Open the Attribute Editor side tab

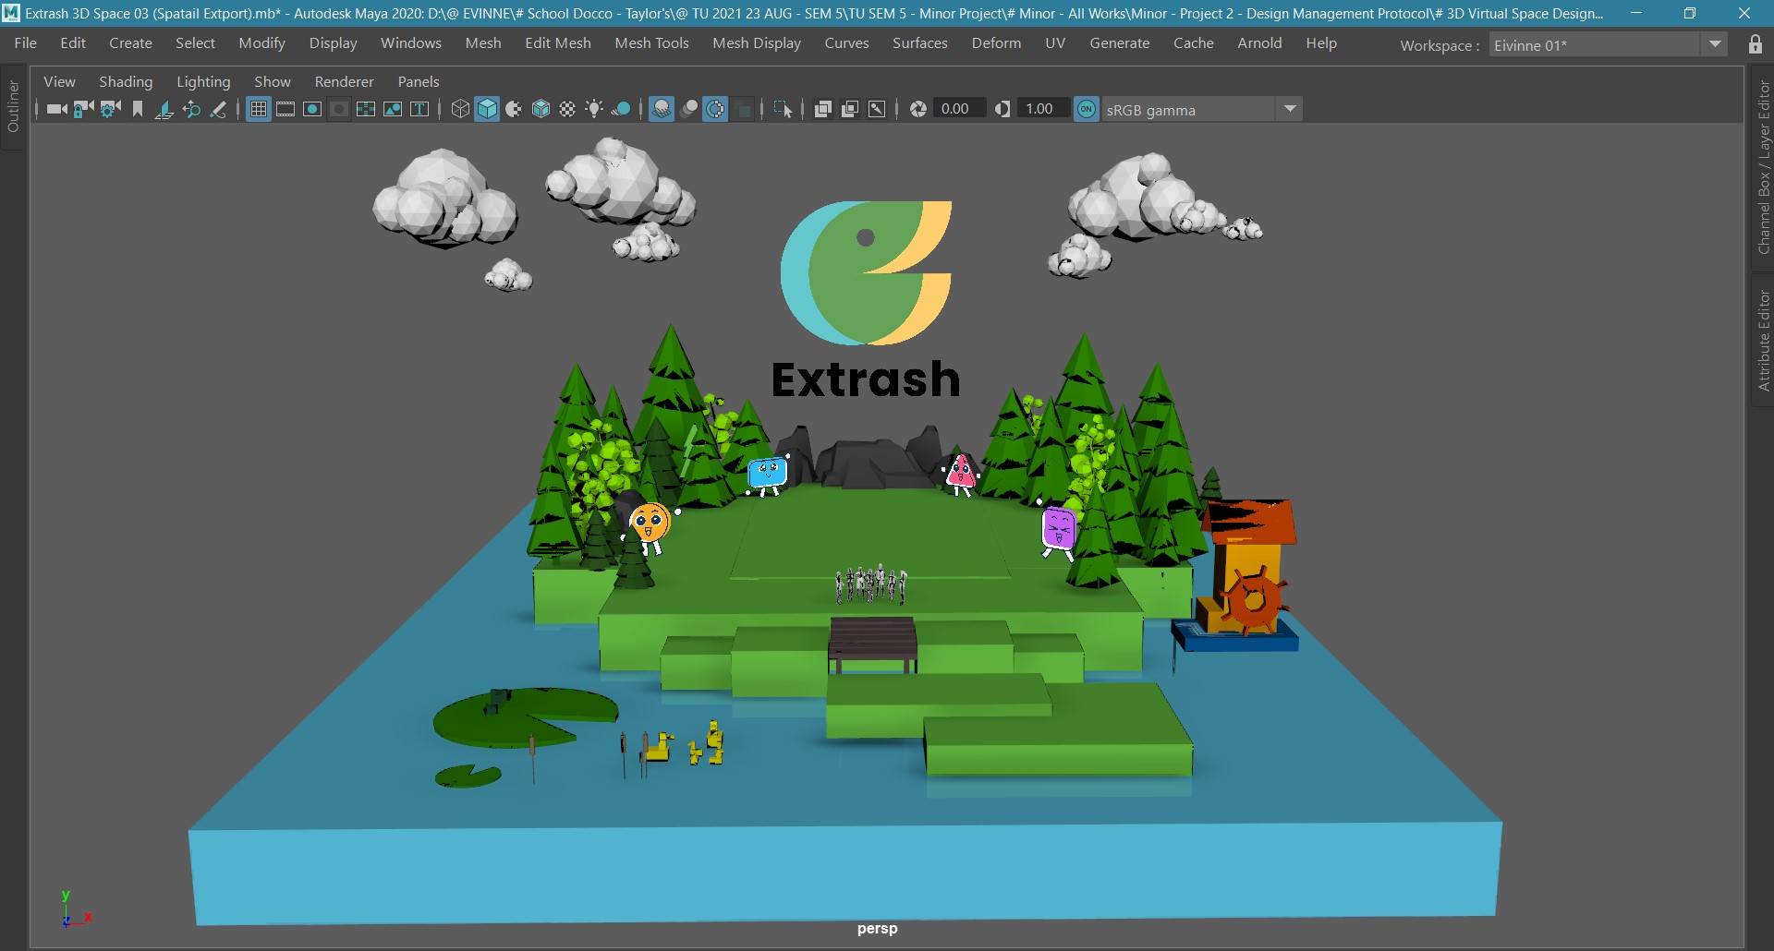1763,341
